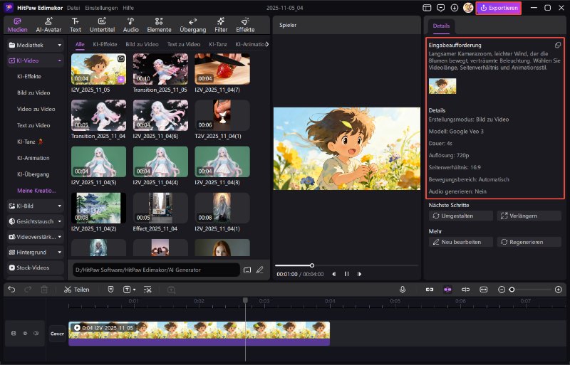
Task: Open the Einstellungen menu
Action: pyautogui.click(x=101, y=7)
